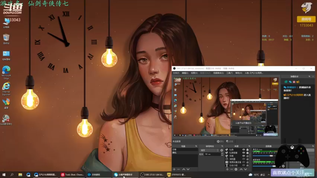Open the Internet Explorer desktop icon
This screenshot has width=317, height=178.
(6, 89)
